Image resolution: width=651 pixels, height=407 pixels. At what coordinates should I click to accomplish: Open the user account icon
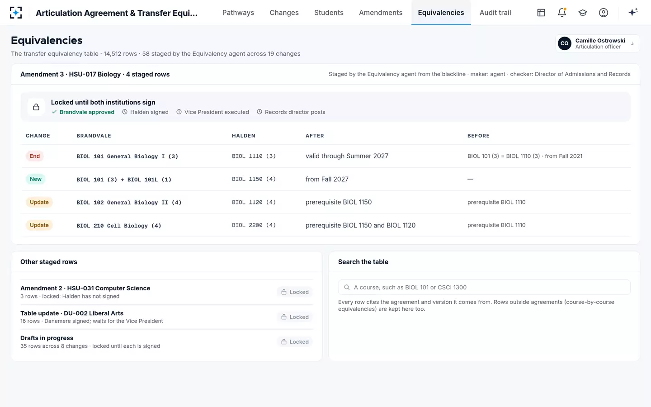pos(604,13)
